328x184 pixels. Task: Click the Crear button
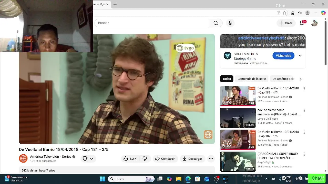click(x=286, y=23)
